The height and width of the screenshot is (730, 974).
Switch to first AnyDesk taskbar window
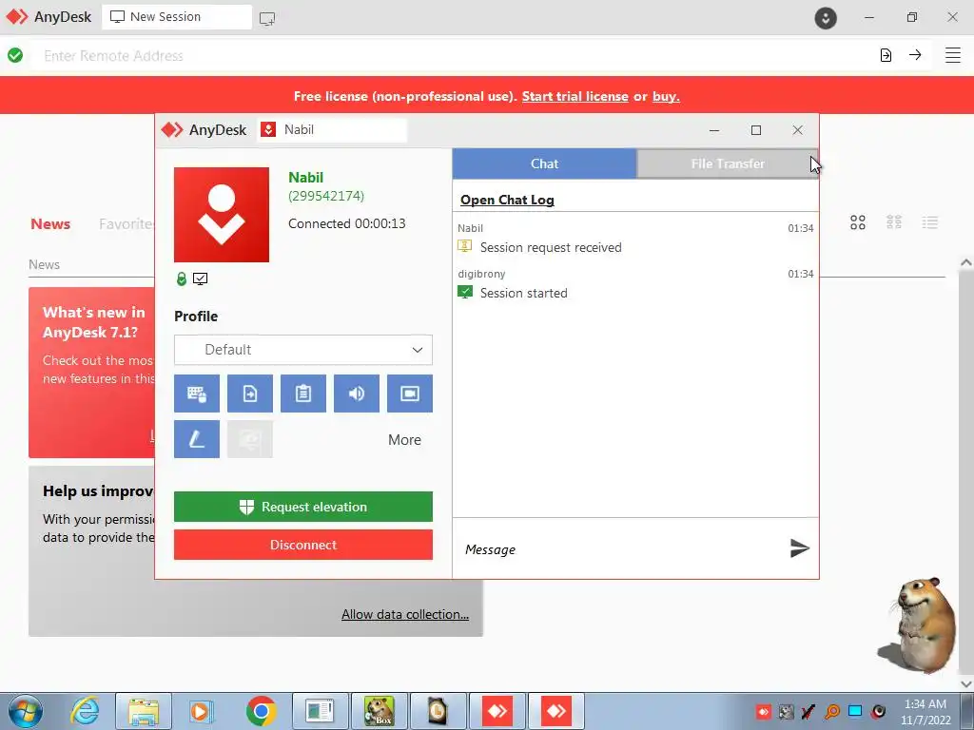point(497,711)
